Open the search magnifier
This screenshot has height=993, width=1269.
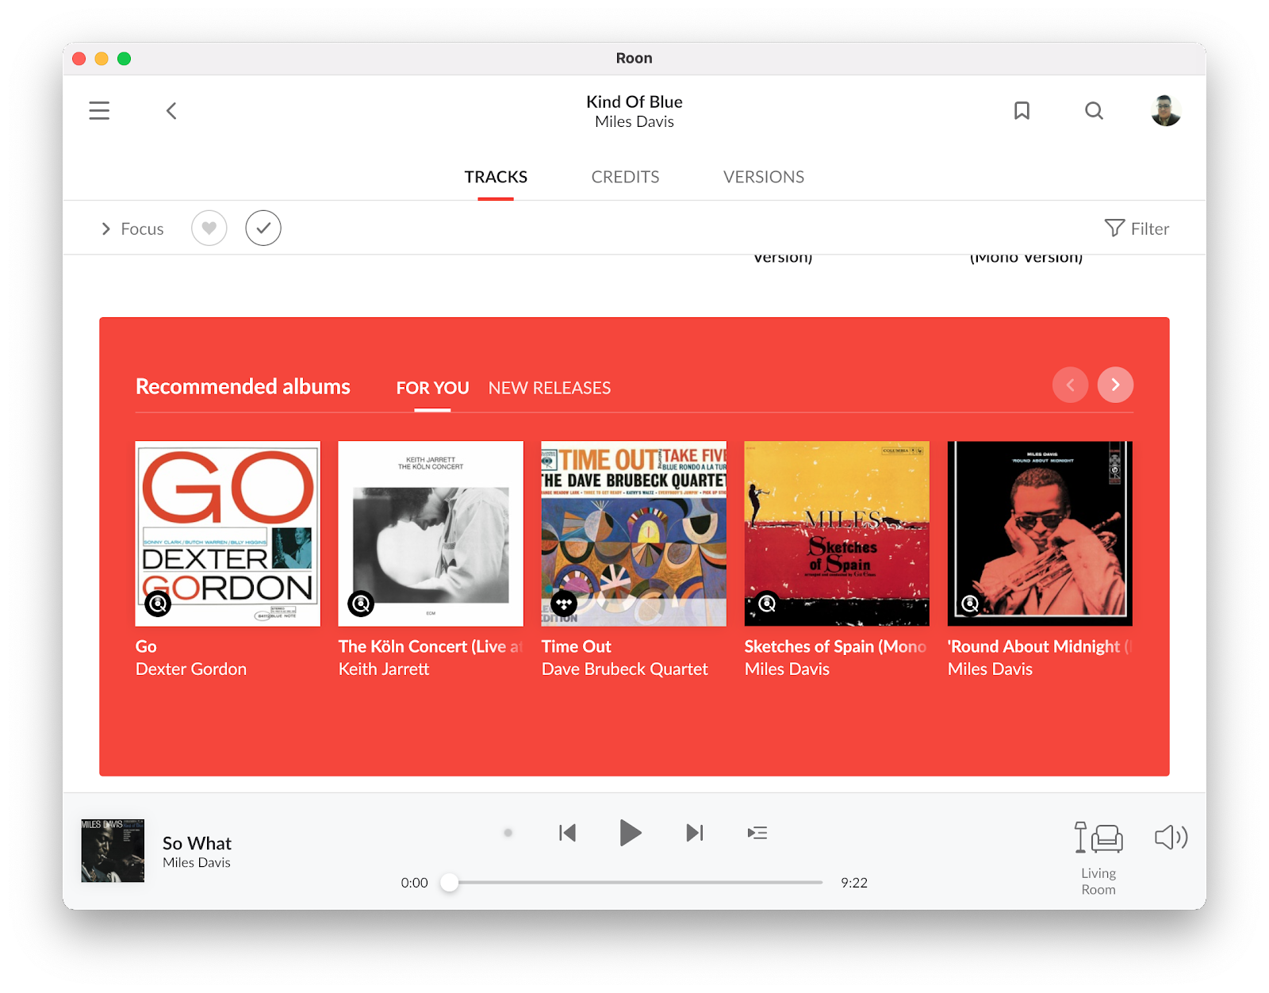click(1094, 110)
